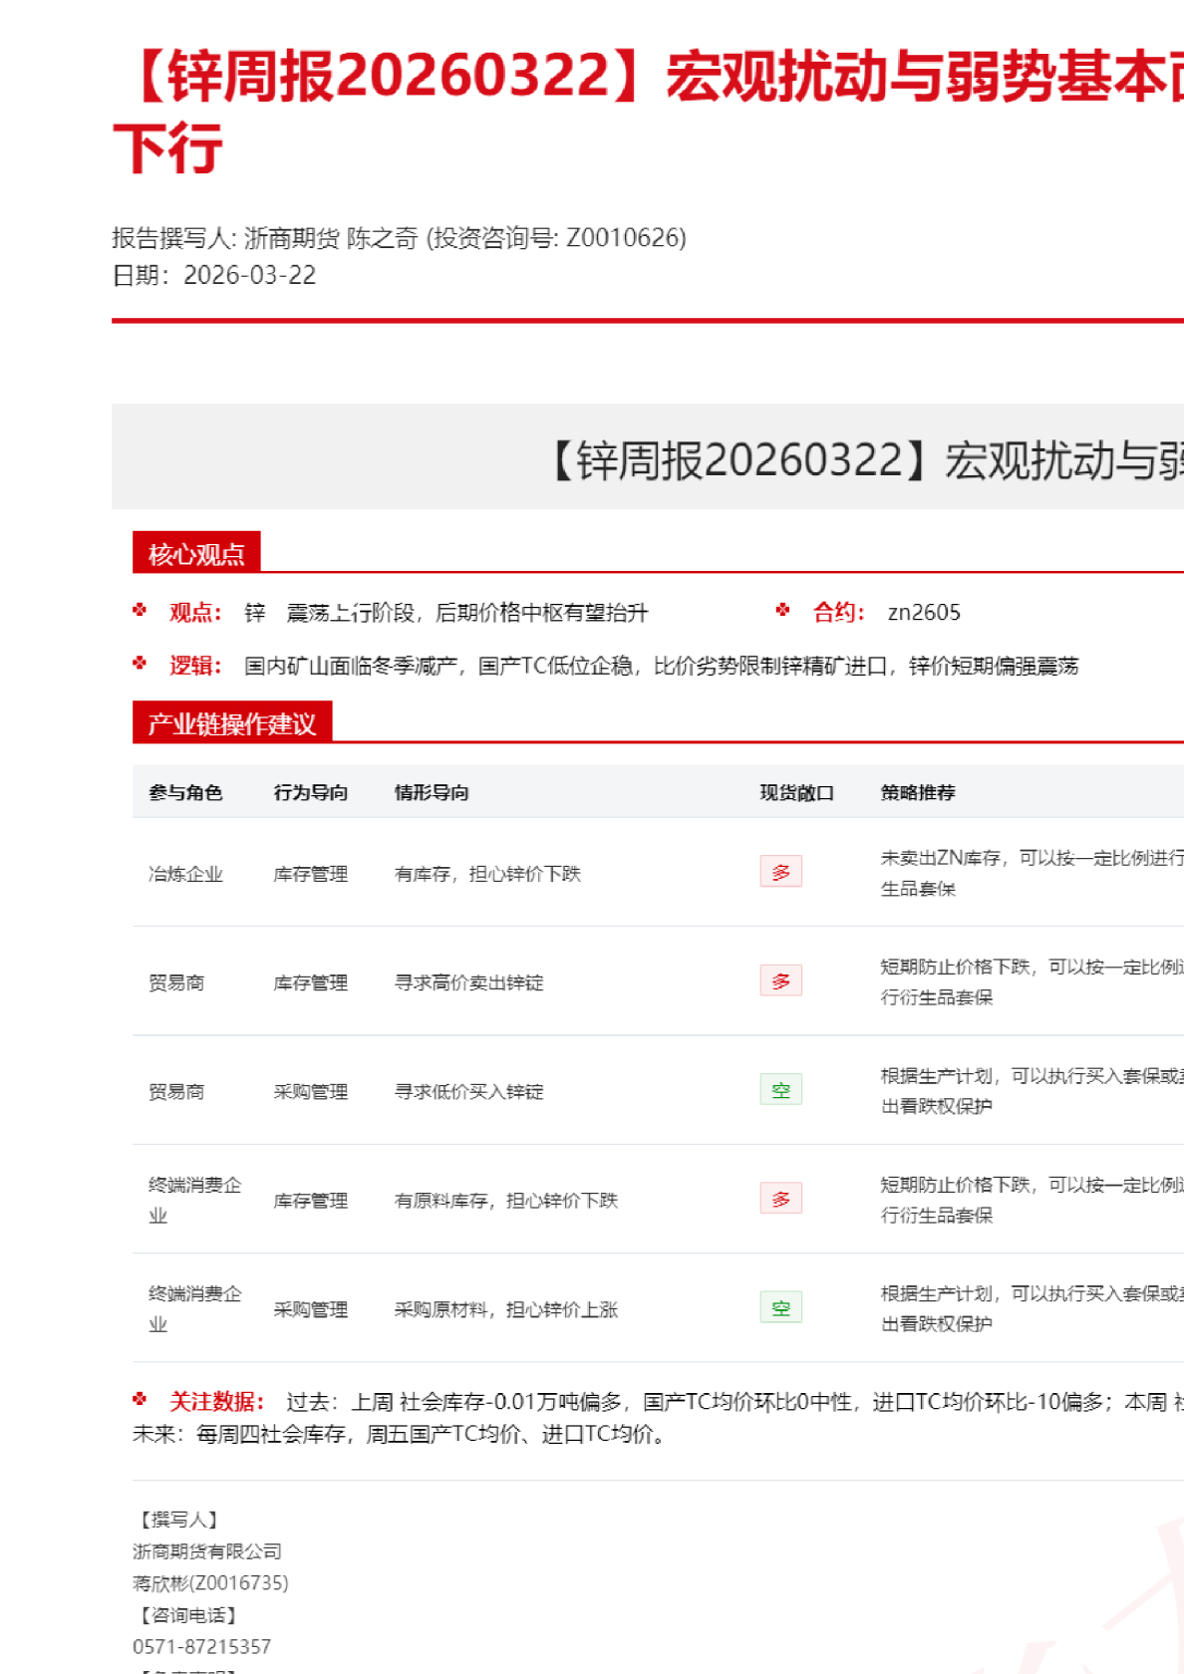The height and width of the screenshot is (1674, 1184).
Task: Click the 参与角色 column header
Action: (185, 792)
